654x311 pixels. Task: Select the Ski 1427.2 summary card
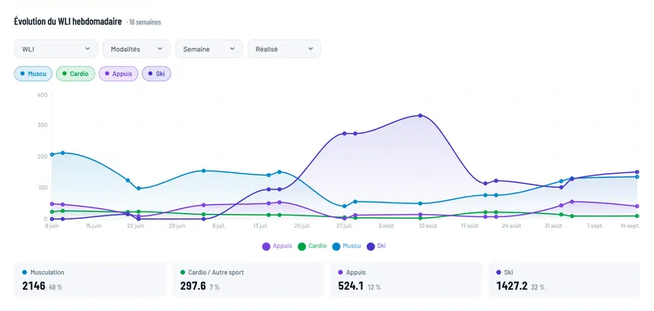564,279
